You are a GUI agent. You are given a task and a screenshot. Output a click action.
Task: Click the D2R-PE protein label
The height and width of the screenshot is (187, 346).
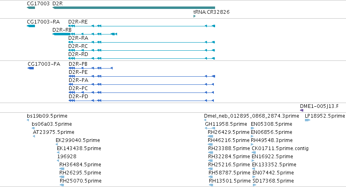coord(78,72)
